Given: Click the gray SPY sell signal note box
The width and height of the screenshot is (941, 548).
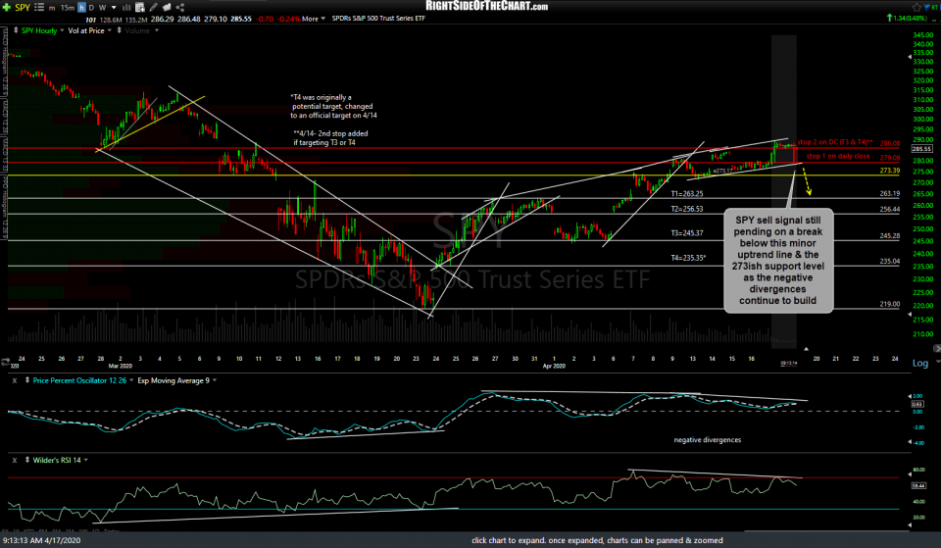Looking at the screenshot, I should [x=778, y=261].
